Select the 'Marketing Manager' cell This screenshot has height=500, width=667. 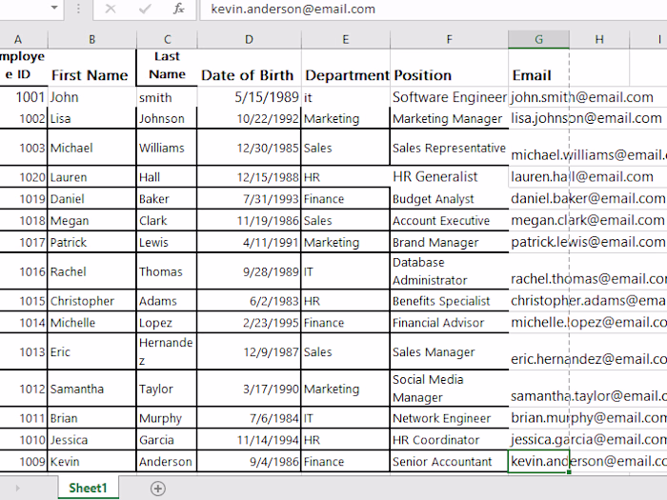coord(449,118)
